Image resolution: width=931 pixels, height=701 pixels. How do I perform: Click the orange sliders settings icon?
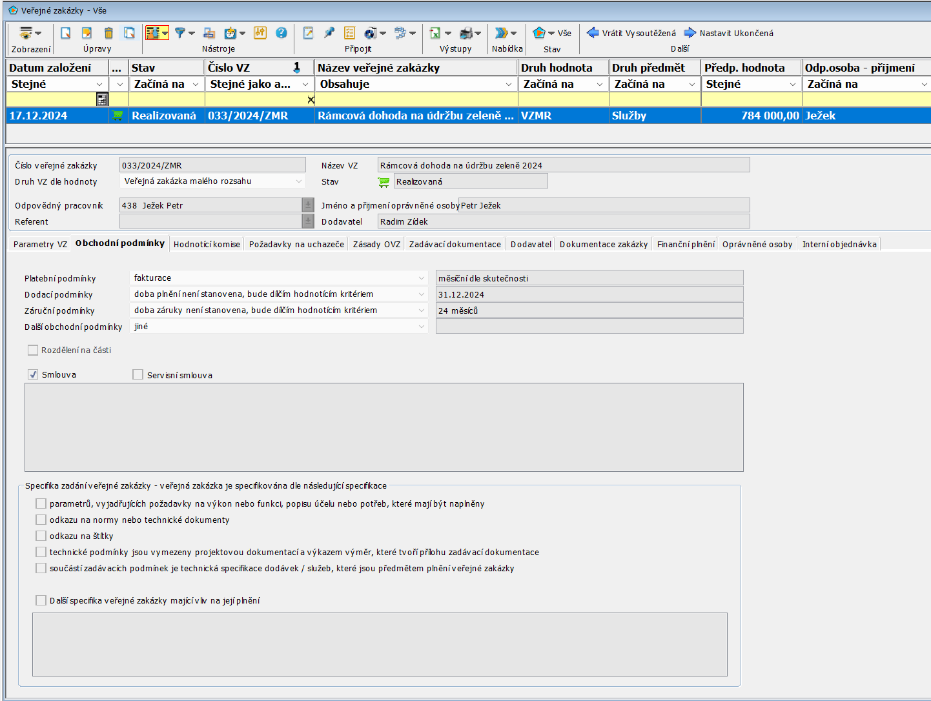260,33
